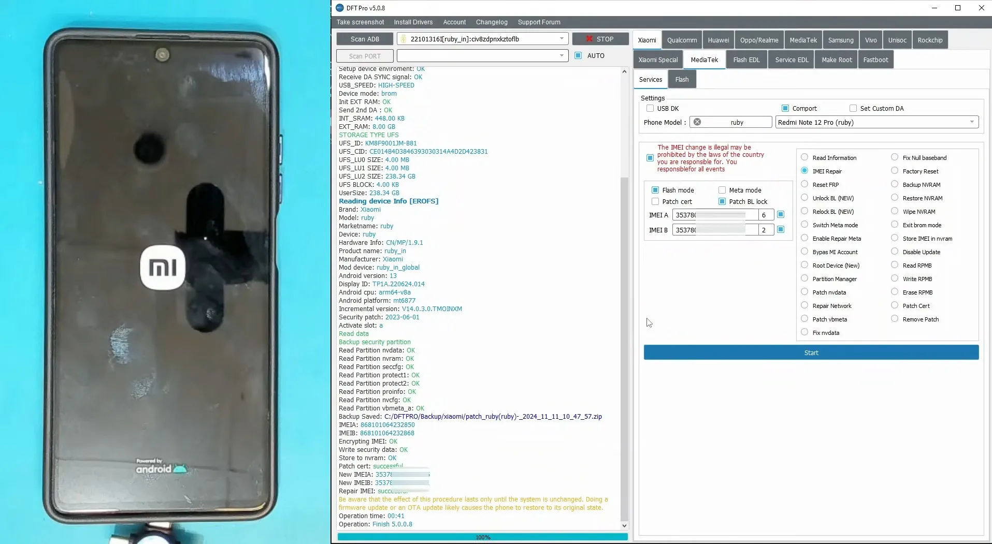Viewport: 992px width, 544px height.
Task: Open Take screenshot menu
Action: pos(360,22)
